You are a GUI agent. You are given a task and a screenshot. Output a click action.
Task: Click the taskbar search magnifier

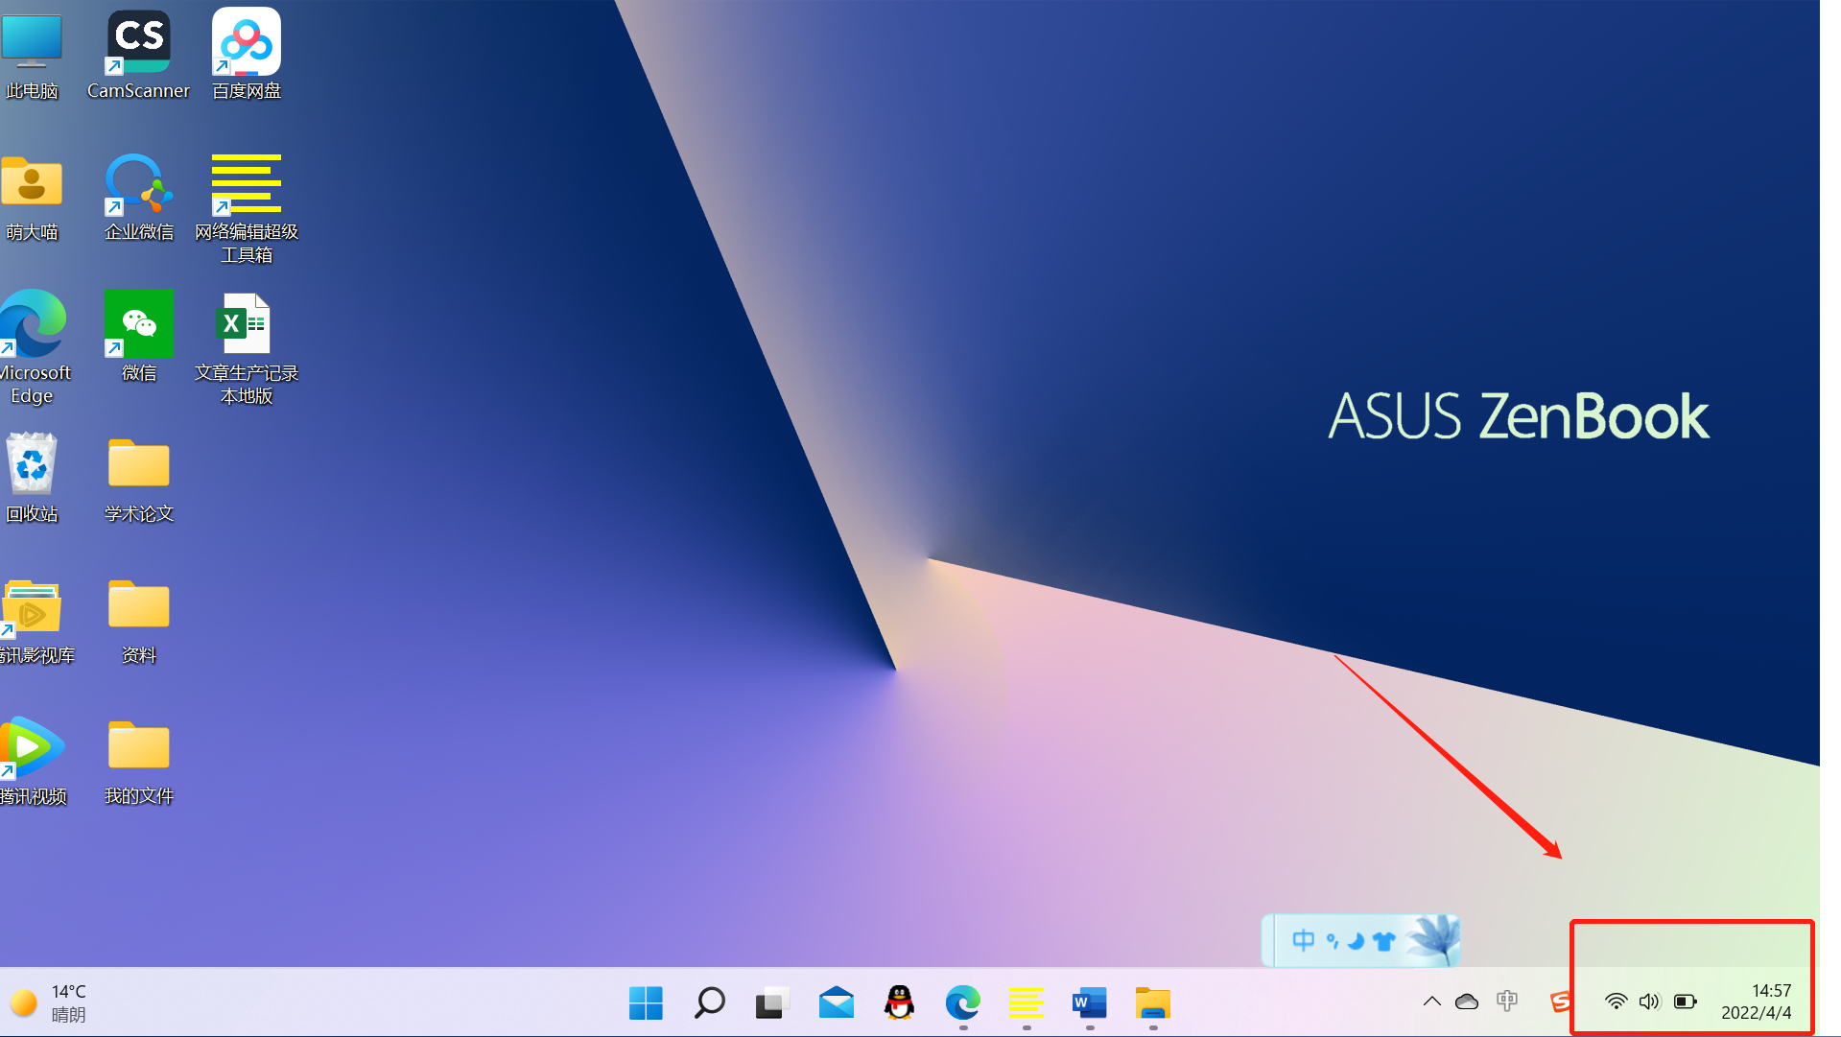(x=709, y=1003)
